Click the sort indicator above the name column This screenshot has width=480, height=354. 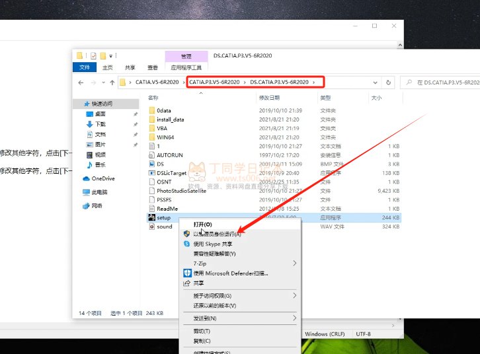201,93
